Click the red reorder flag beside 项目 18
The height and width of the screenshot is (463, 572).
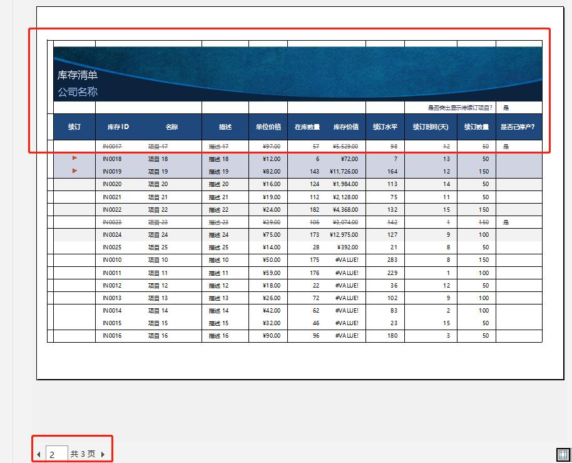click(x=74, y=159)
